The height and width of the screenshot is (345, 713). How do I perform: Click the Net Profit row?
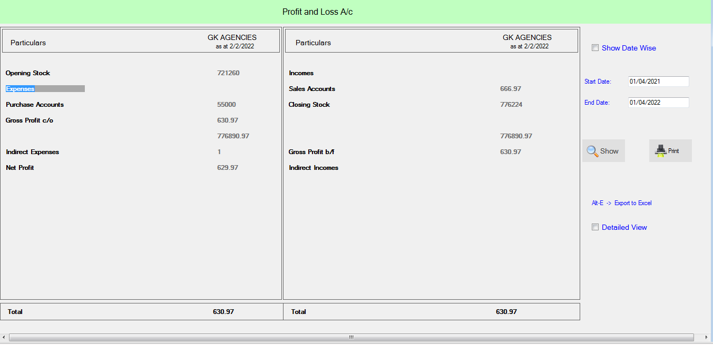coord(20,168)
